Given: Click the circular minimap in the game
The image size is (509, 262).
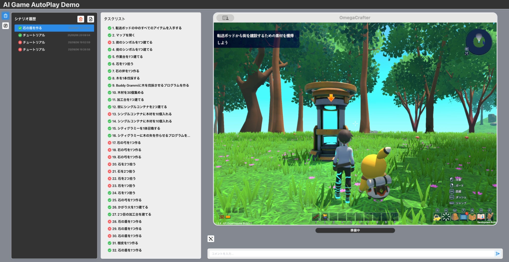Looking at the screenshot, I should pos(479,42).
